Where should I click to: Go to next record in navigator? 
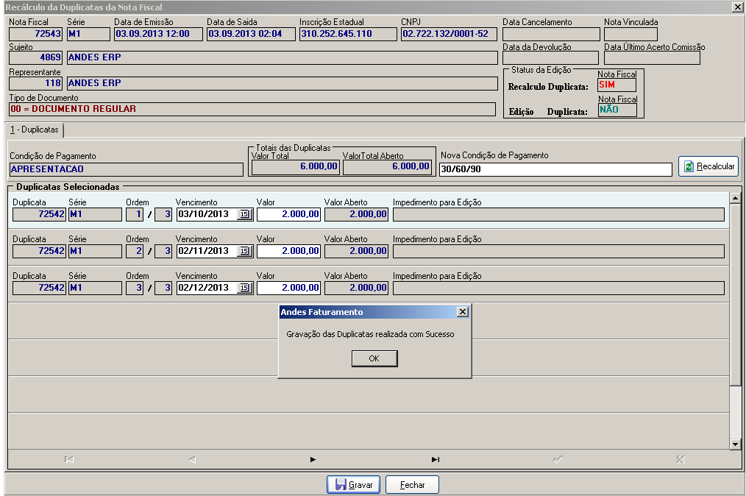[313, 459]
